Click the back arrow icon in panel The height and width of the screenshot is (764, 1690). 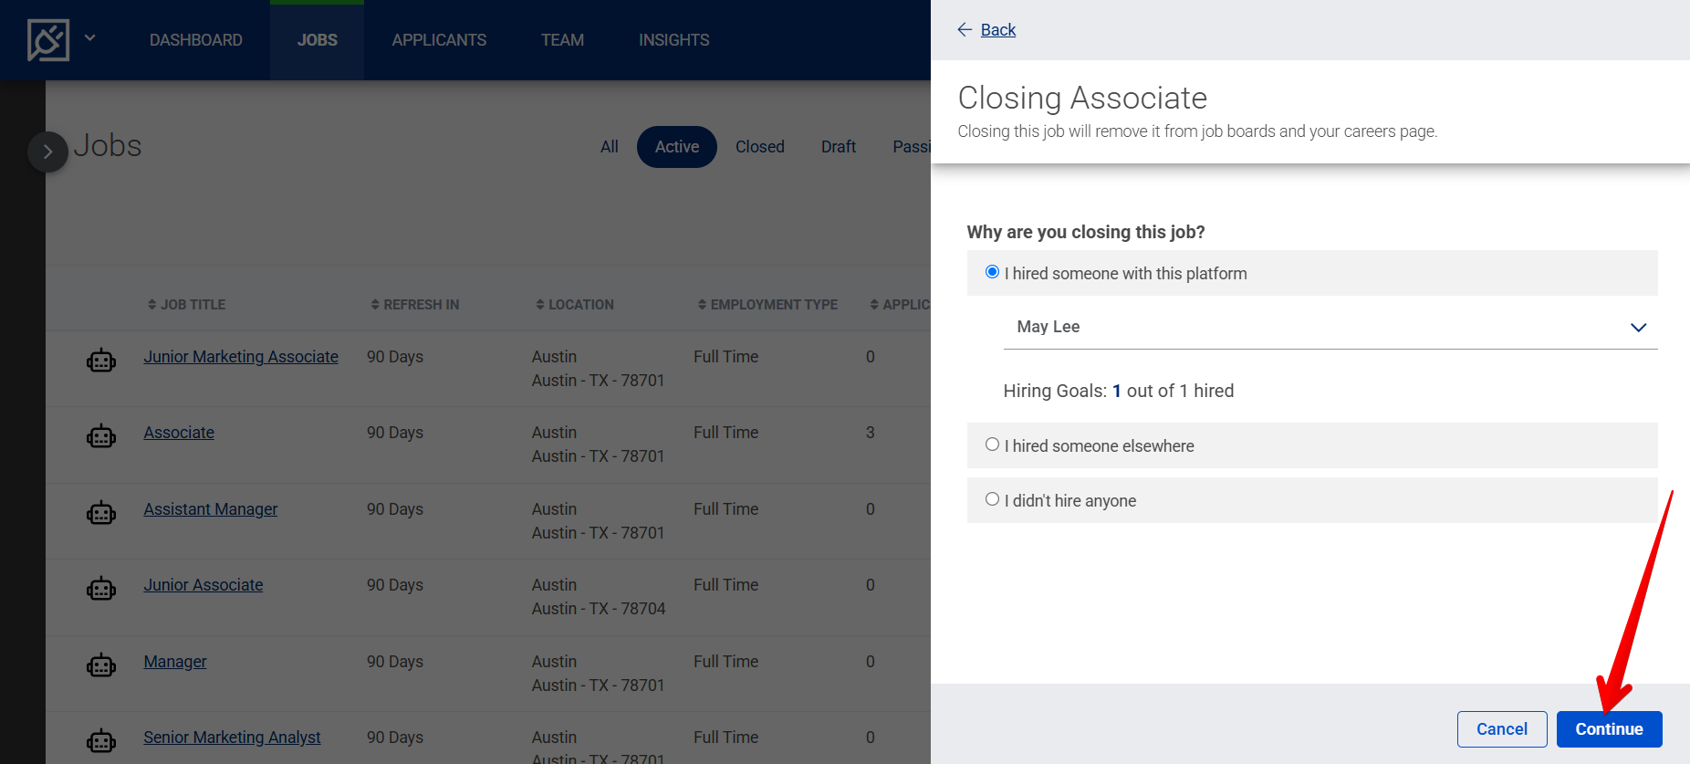click(x=965, y=30)
